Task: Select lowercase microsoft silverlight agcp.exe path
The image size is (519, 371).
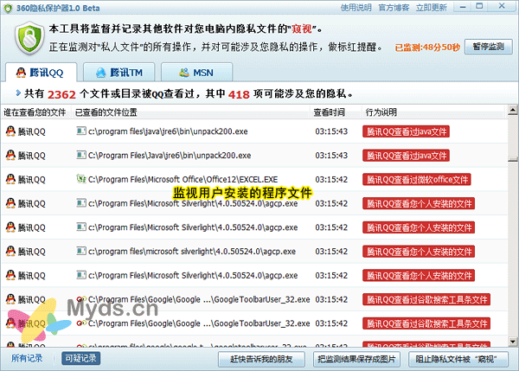Action: click(192, 252)
